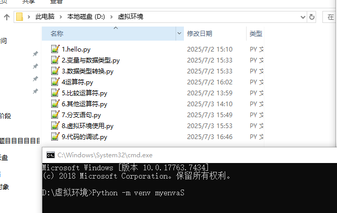This screenshot has height=213, width=337.
Task: Click the search box beside refresh
Action: 330,17
